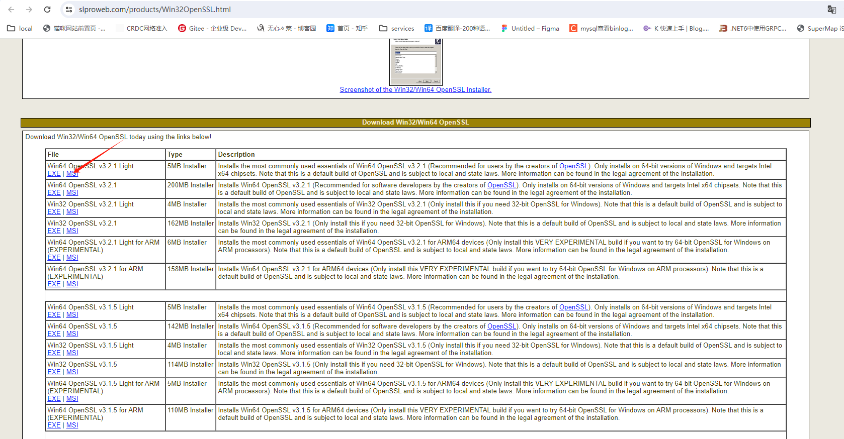Download Win64 v3.2.1 Light for ARM MSI
844x439 pixels.
click(x=72, y=258)
